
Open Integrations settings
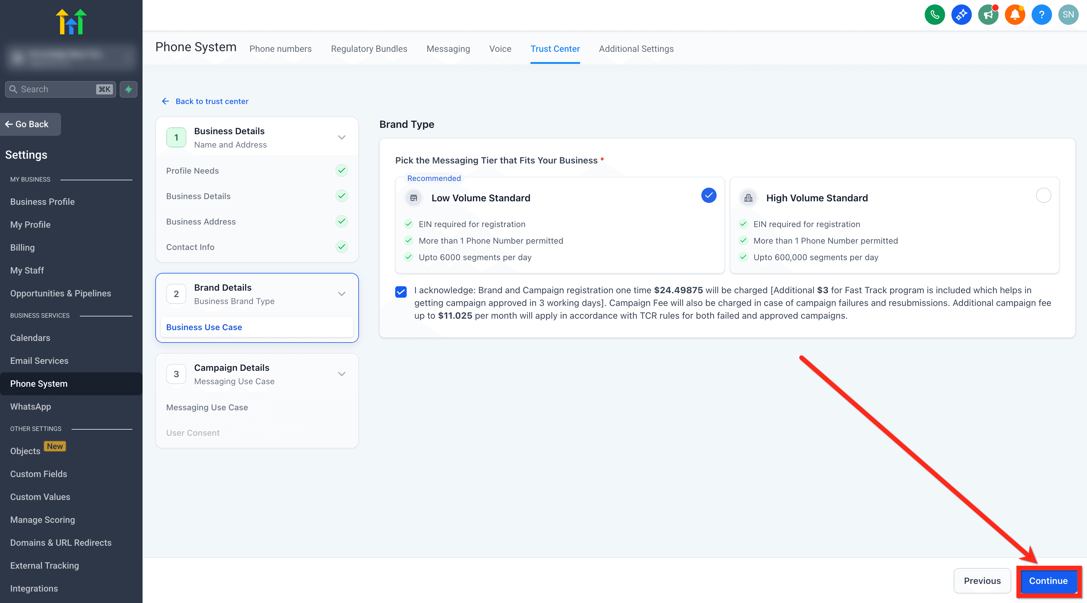click(x=34, y=588)
